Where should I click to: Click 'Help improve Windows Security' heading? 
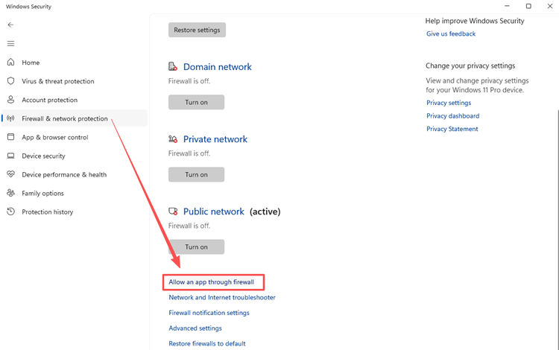[x=475, y=21]
